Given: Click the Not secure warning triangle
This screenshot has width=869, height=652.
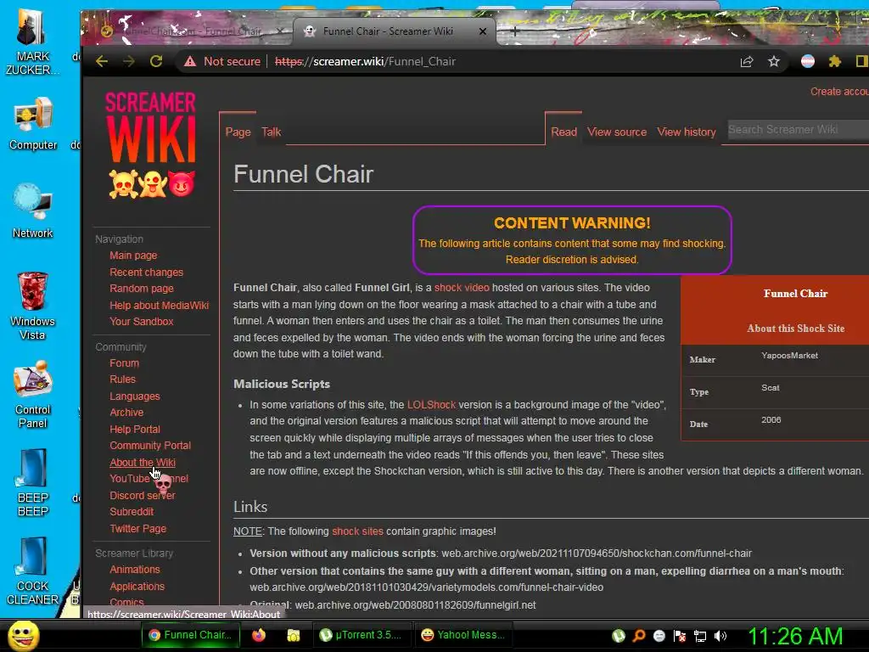Looking at the screenshot, I should click(x=190, y=61).
